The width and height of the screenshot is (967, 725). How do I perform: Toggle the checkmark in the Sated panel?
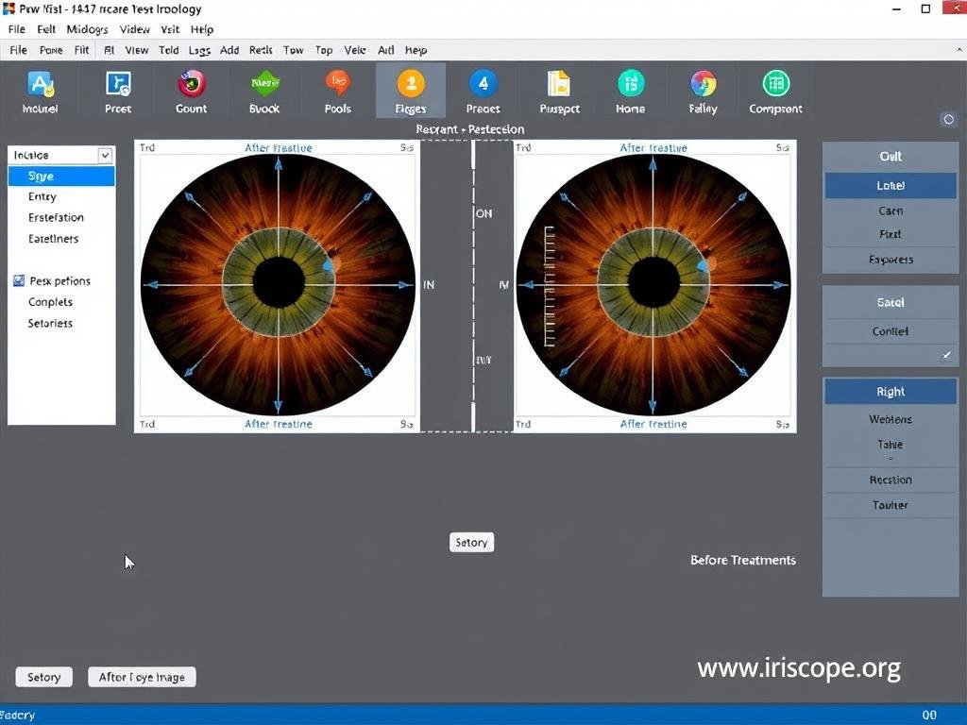click(946, 355)
